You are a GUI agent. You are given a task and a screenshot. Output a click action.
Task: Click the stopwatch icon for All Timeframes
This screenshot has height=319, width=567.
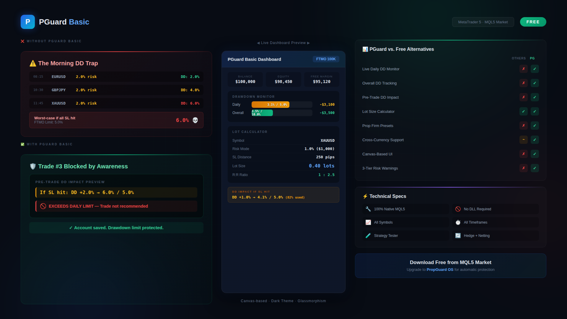tap(458, 222)
